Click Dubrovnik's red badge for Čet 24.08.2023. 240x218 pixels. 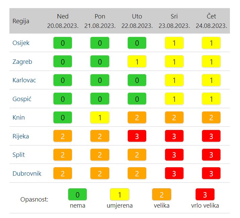(211, 174)
